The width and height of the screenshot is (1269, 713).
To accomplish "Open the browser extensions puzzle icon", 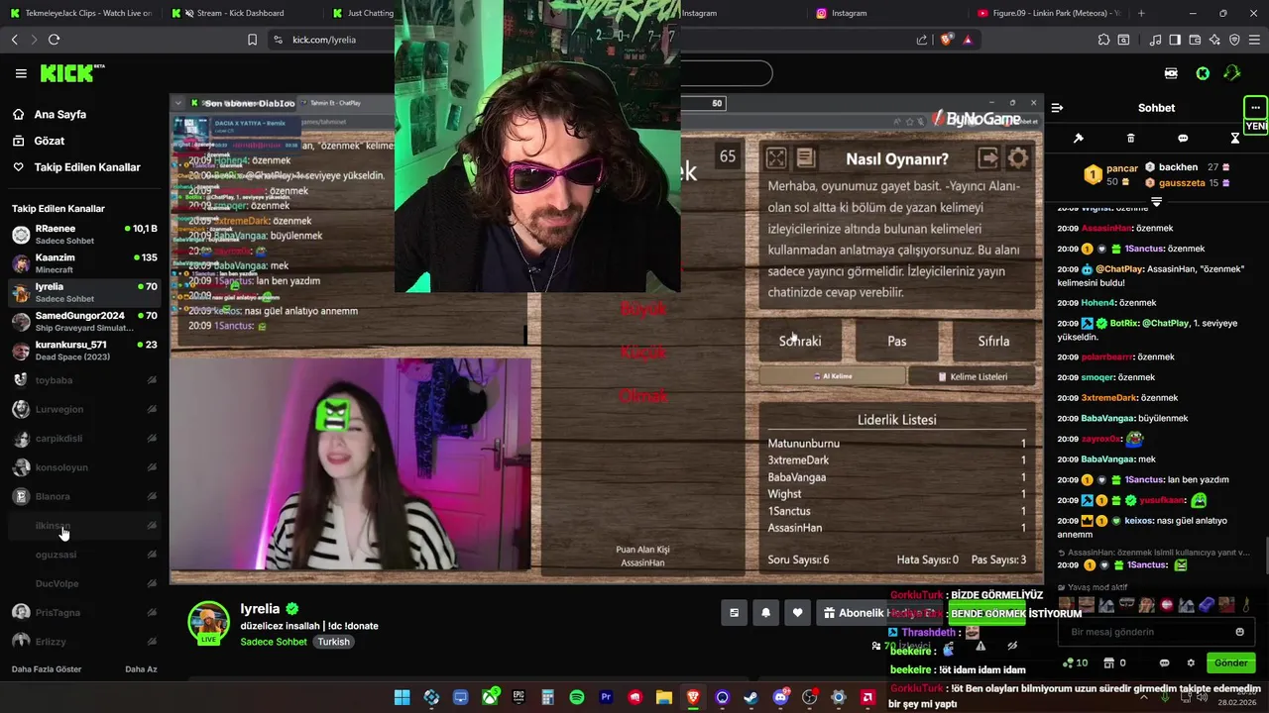I will click(1103, 40).
